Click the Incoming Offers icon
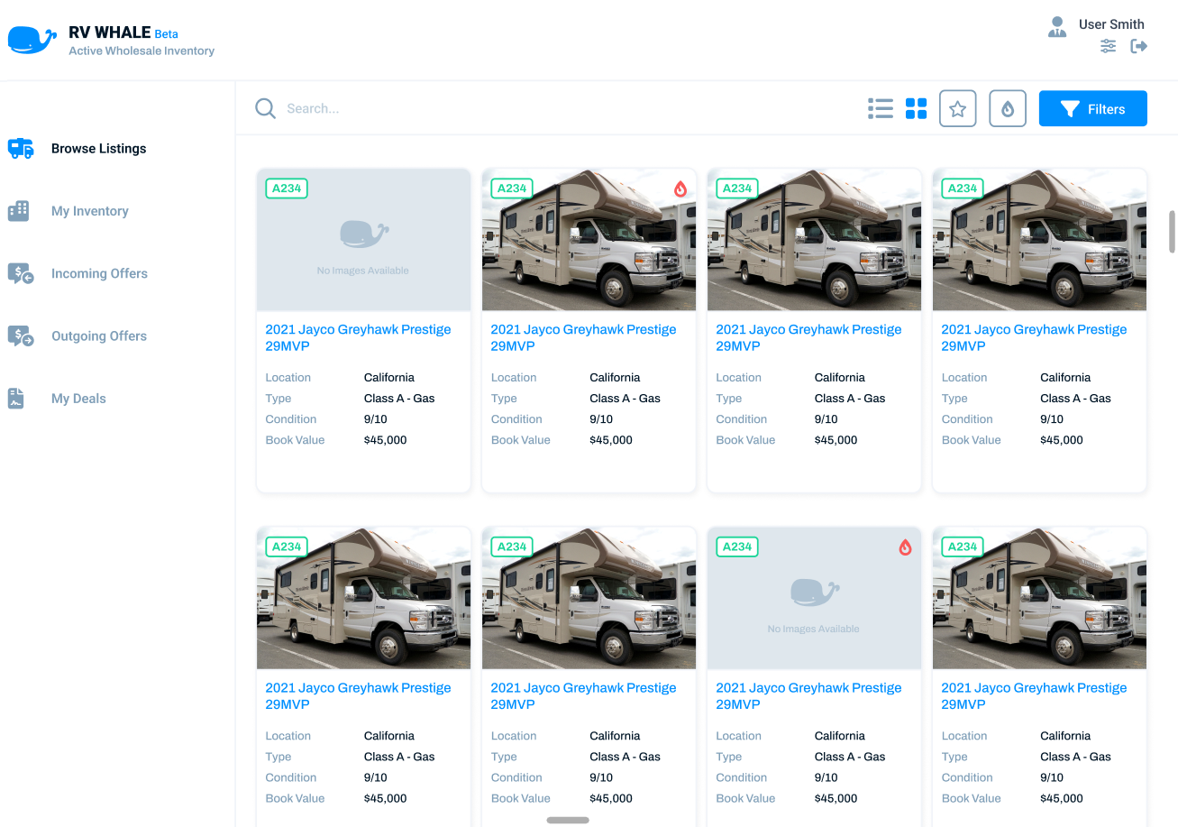 pyautogui.click(x=21, y=274)
